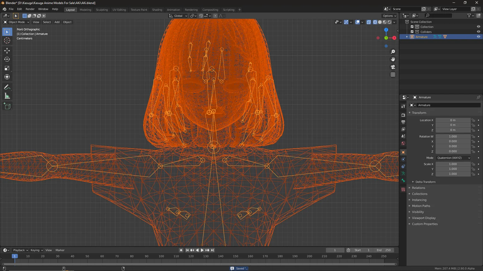Select the Annotate tool
Screen dimensions: 483x271
(x=7, y=87)
